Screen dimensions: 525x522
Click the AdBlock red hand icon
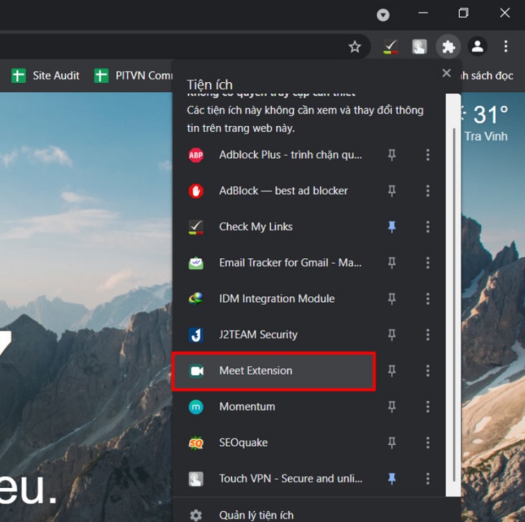(196, 191)
